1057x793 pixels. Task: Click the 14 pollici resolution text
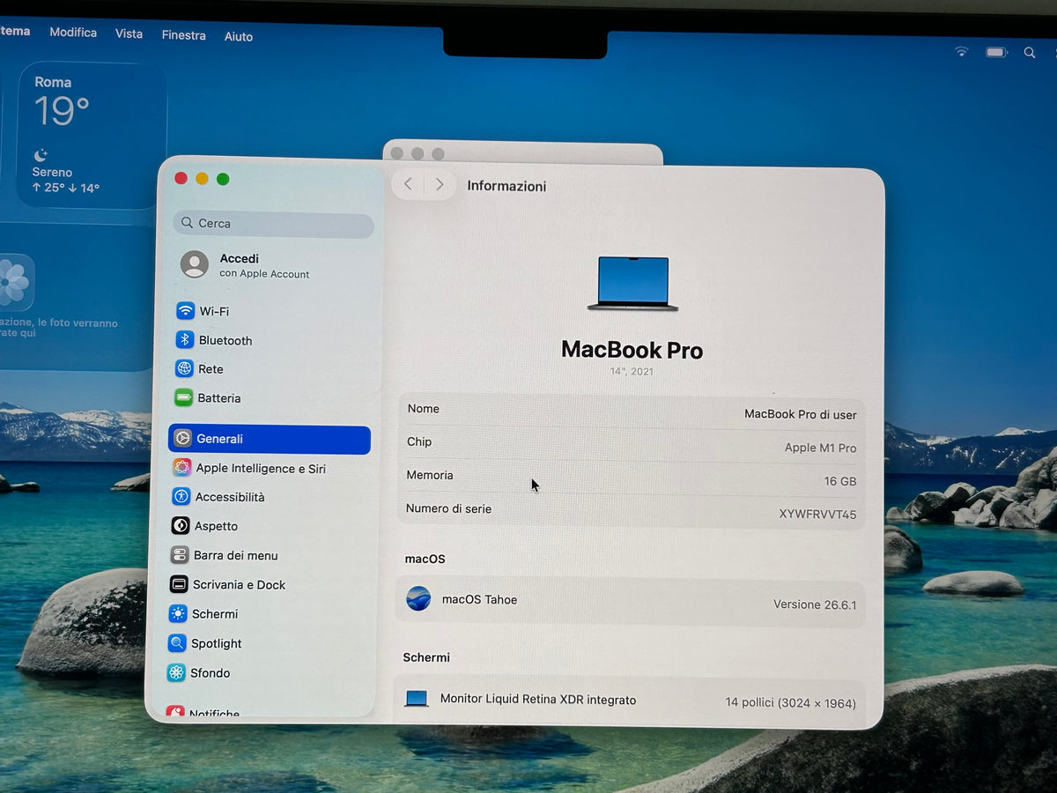click(x=790, y=703)
